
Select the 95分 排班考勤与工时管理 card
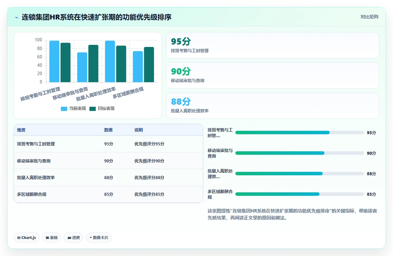[273, 45]
